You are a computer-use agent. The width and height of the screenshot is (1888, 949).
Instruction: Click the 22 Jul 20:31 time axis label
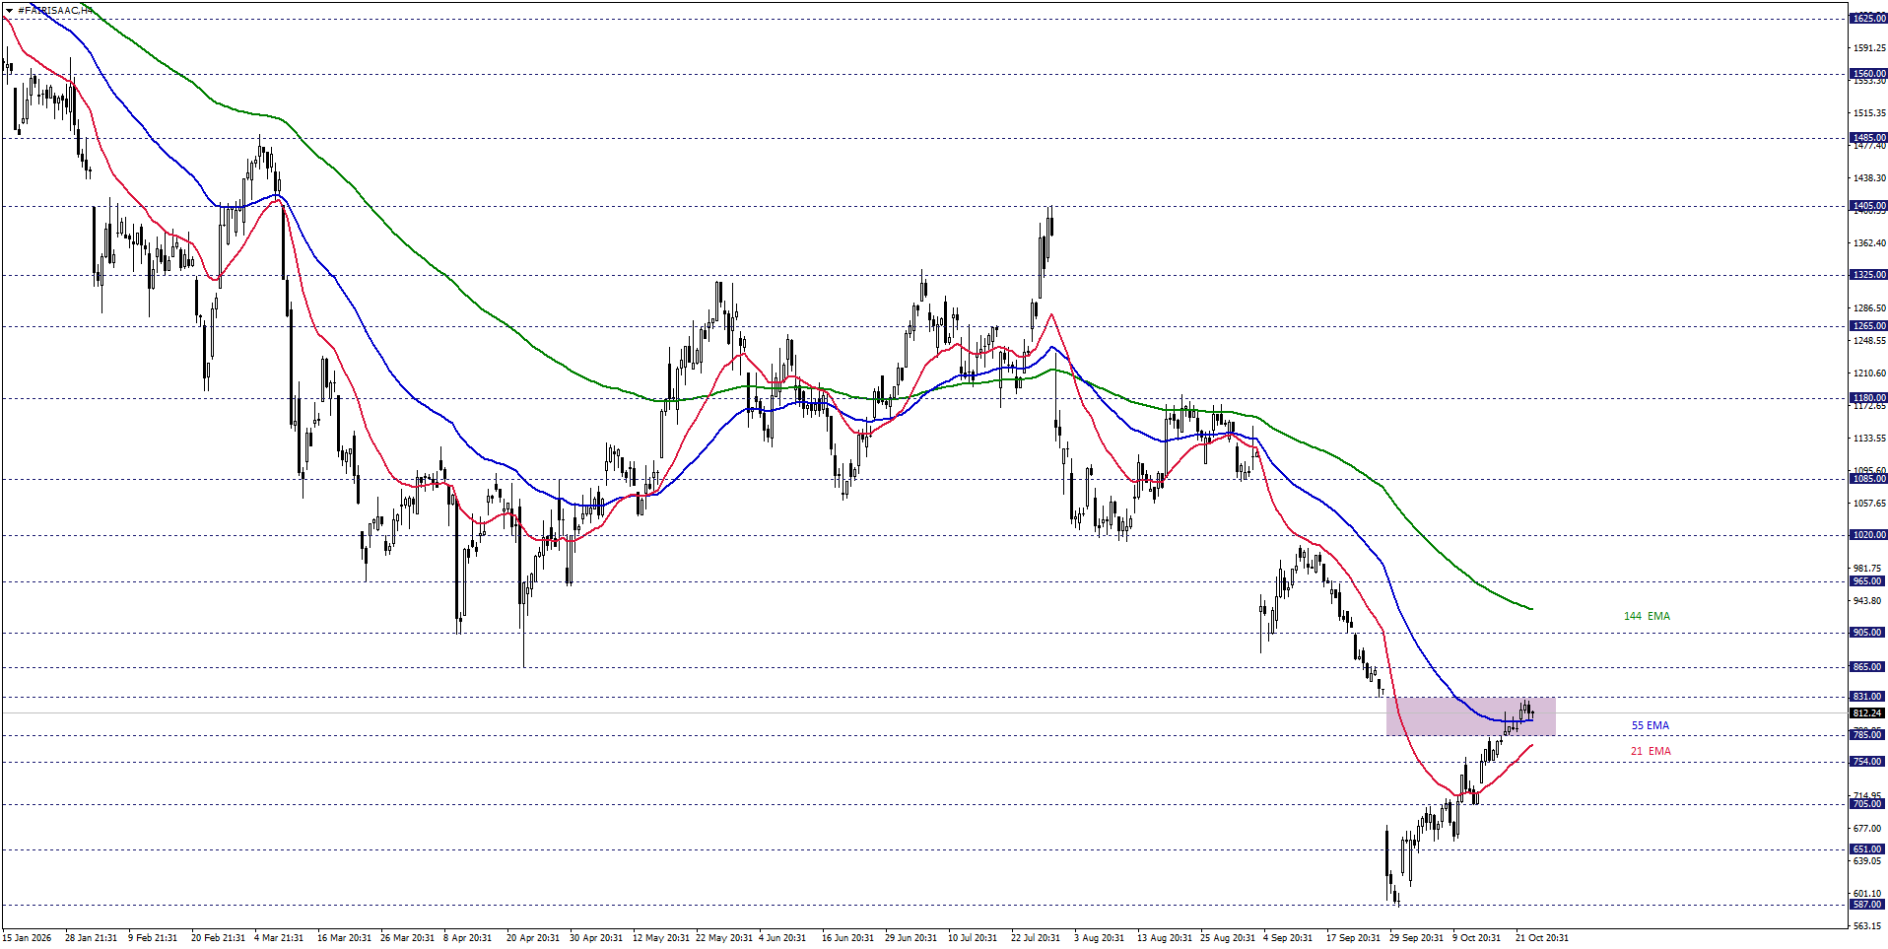click(x=1035, y=938)
